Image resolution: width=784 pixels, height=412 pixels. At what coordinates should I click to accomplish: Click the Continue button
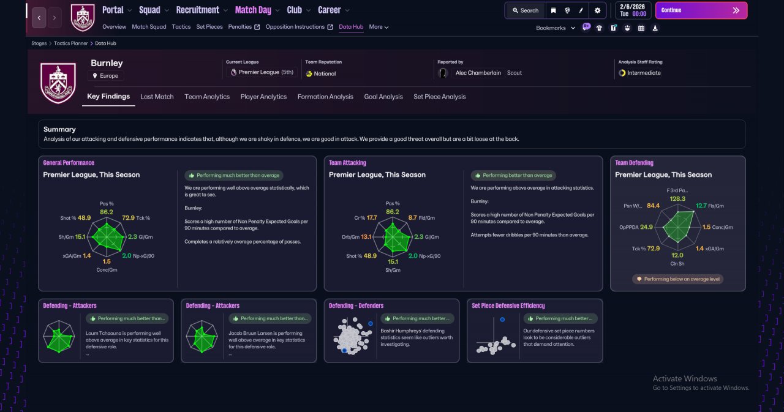pyautogui.click(x=701, y=10)
